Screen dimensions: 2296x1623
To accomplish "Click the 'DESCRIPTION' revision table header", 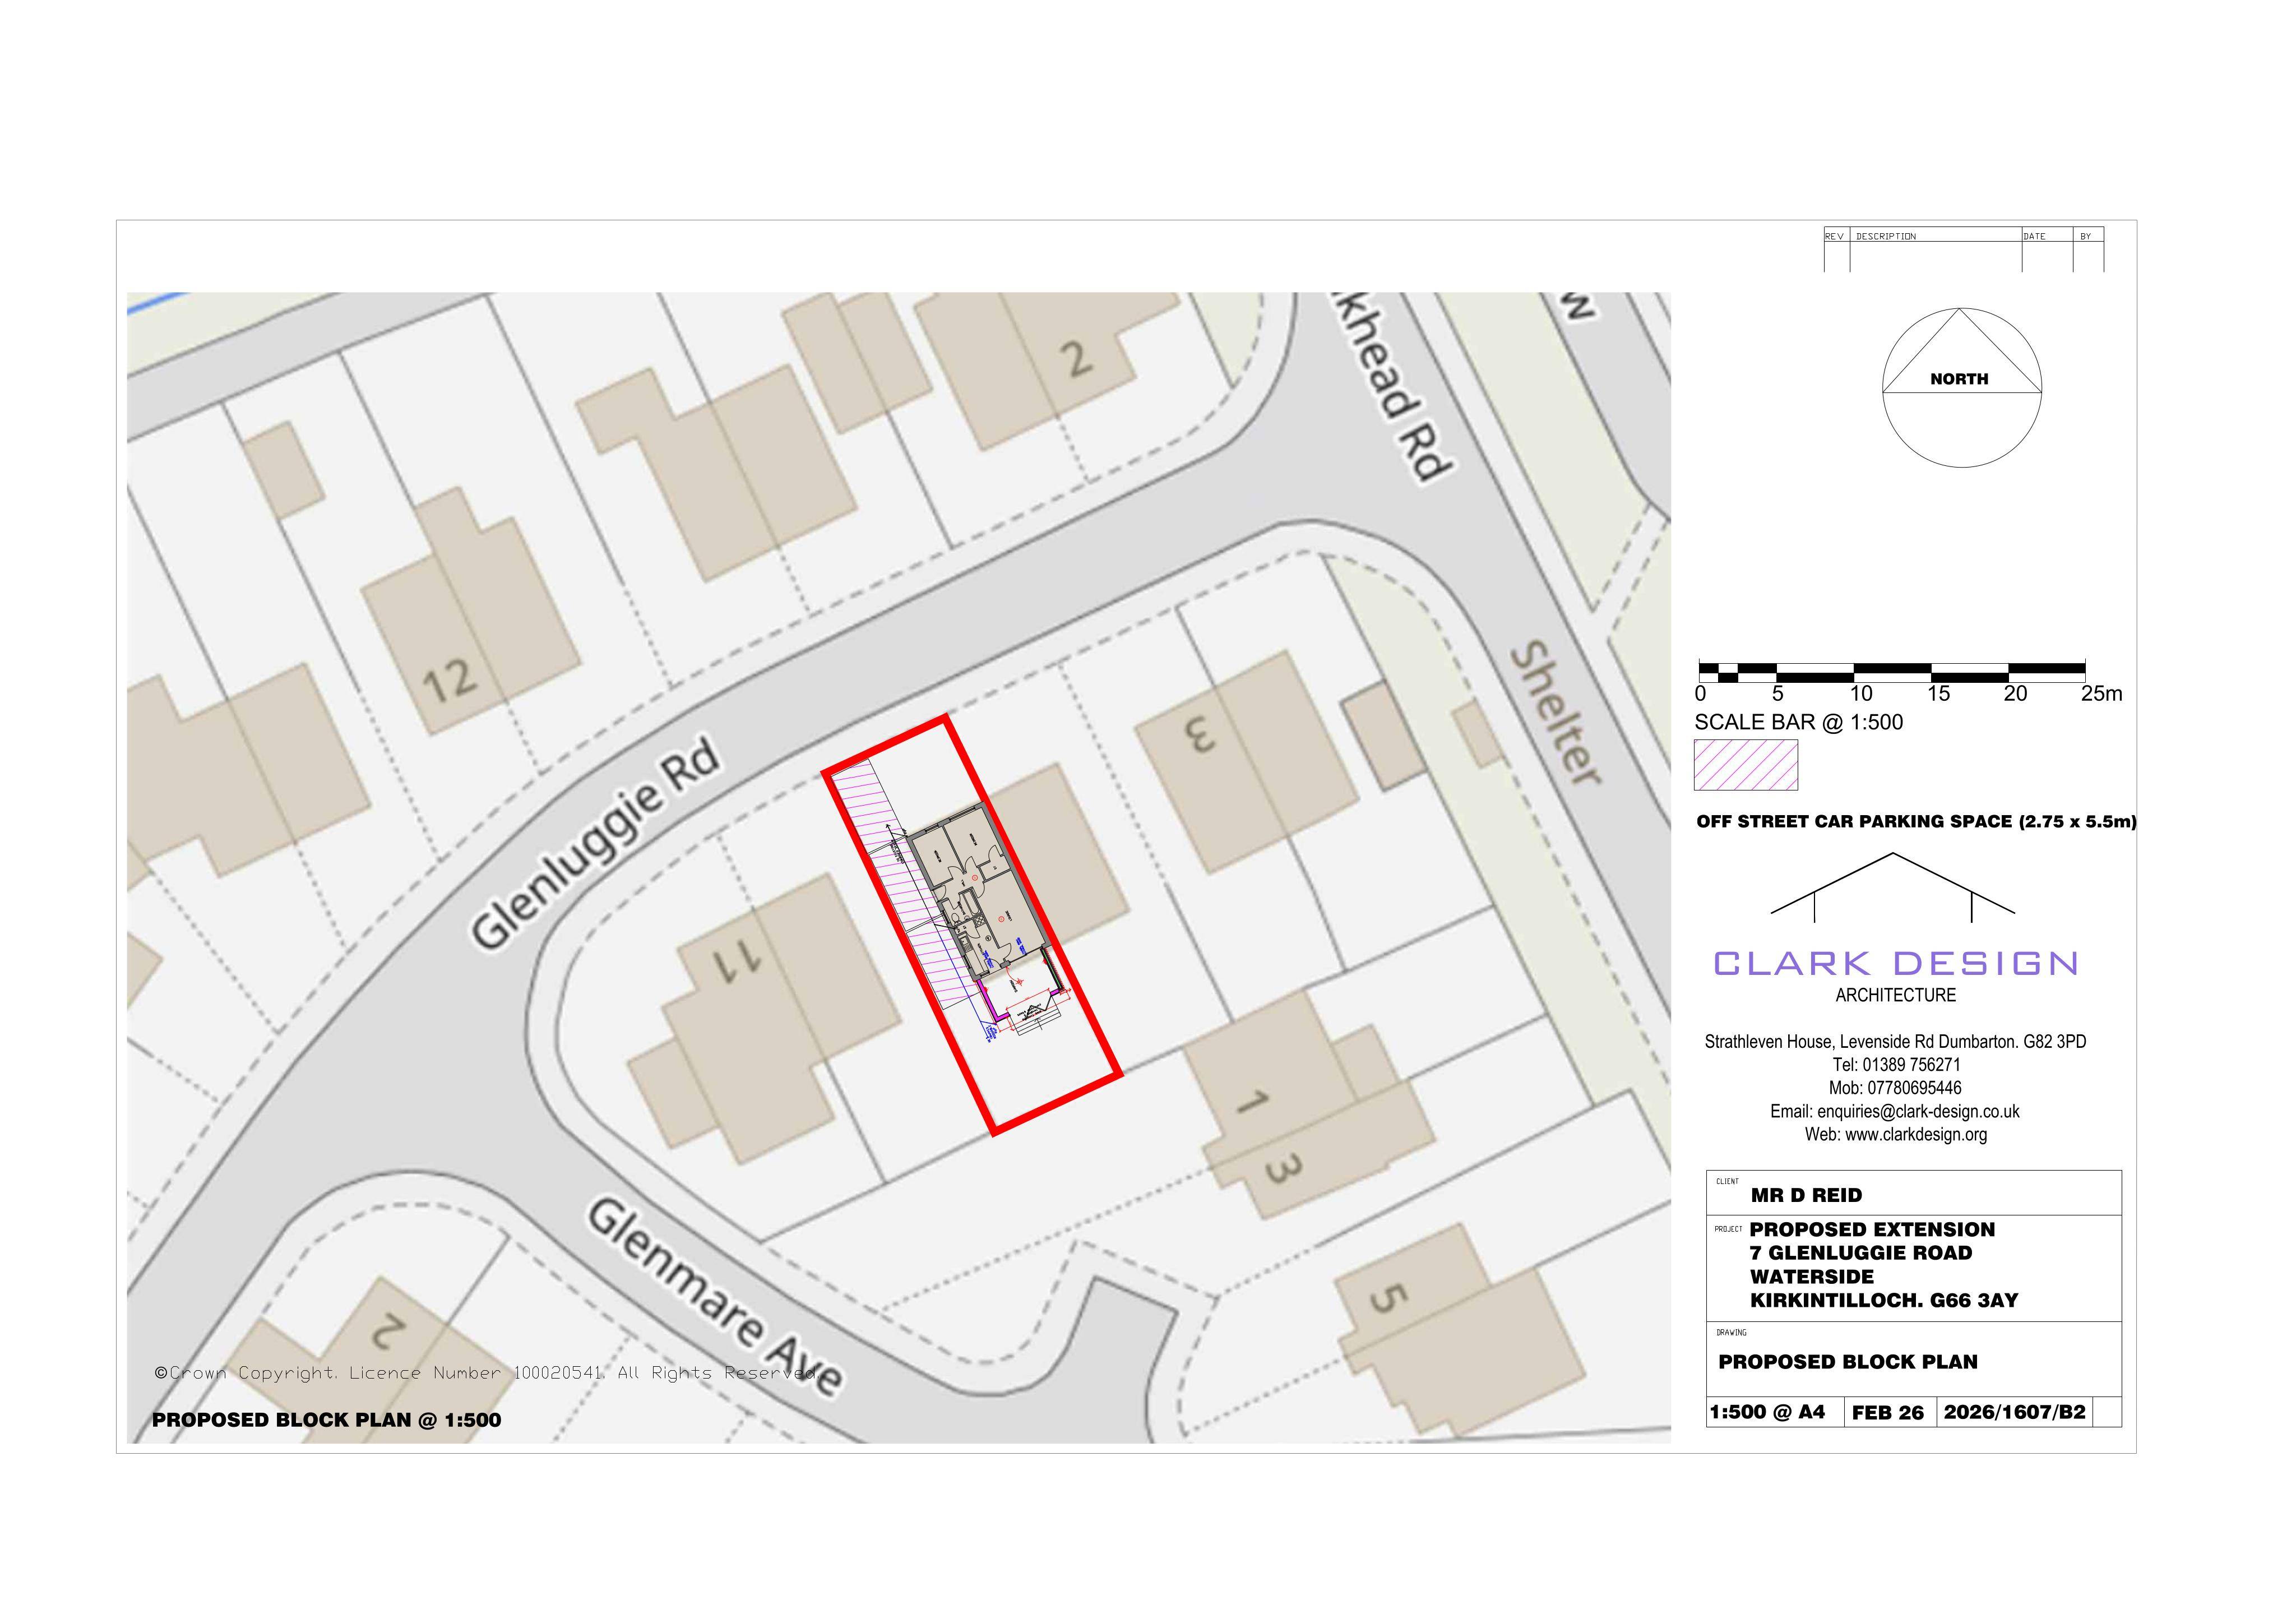I will (1886, 237).
